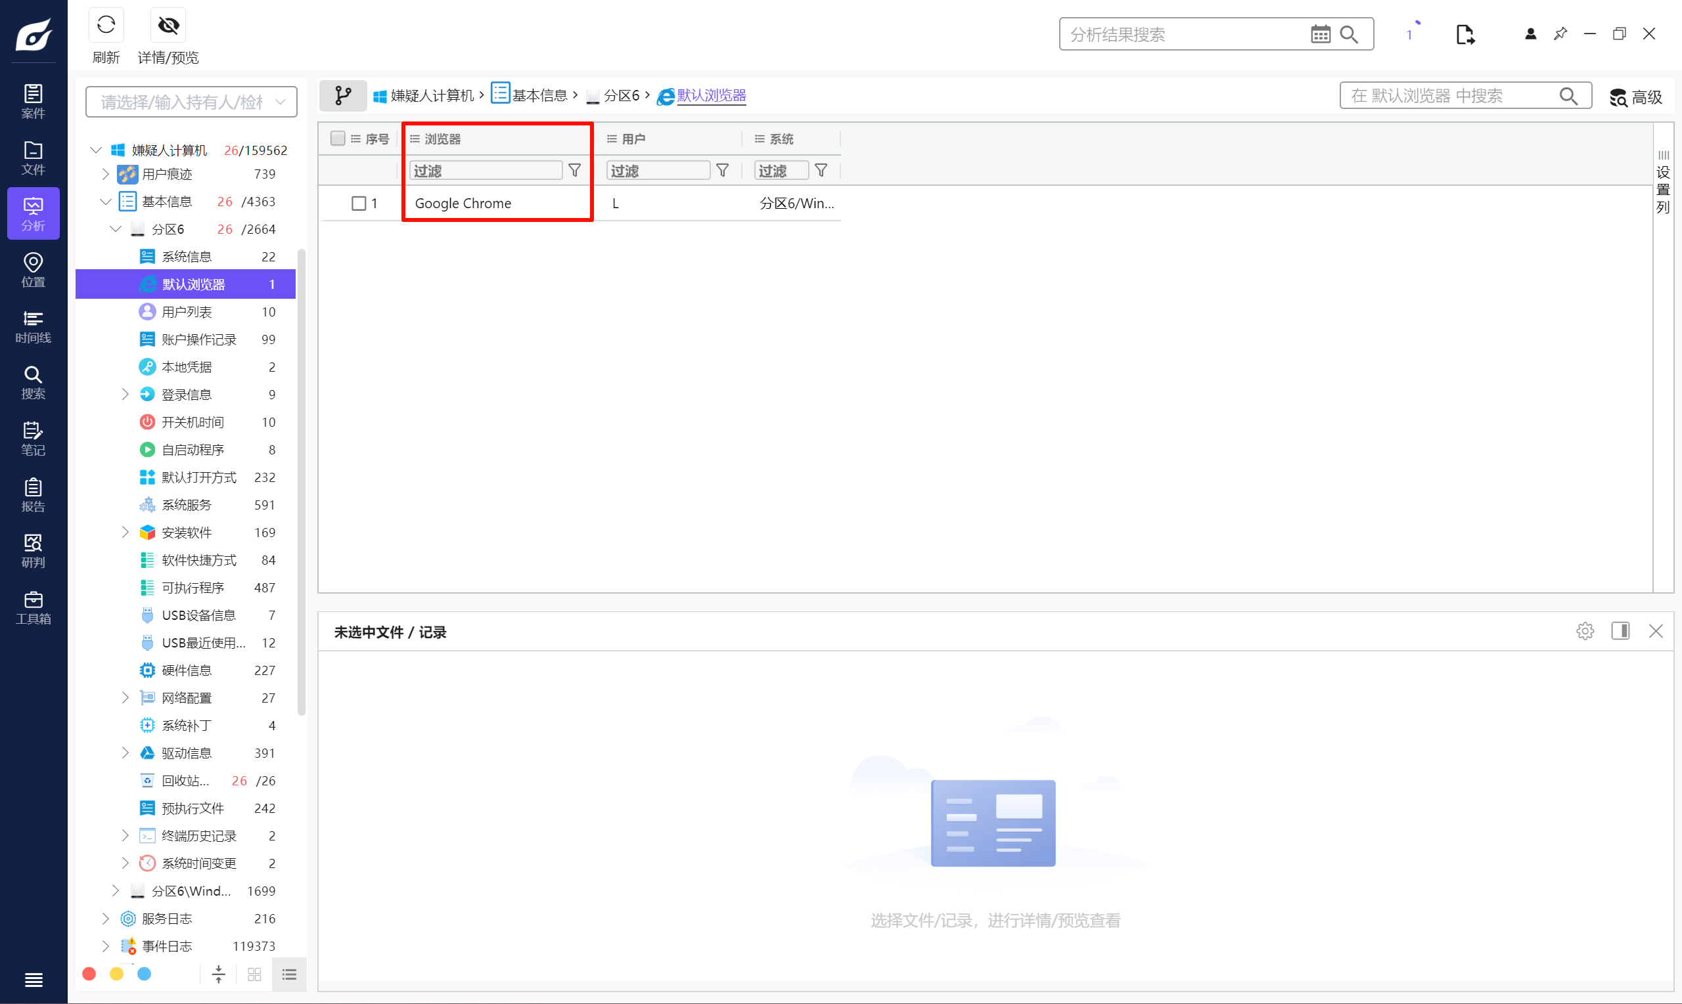Expand the 驱动信息 tree node
Screen dimensions: 1682x1004
point(125,753)
